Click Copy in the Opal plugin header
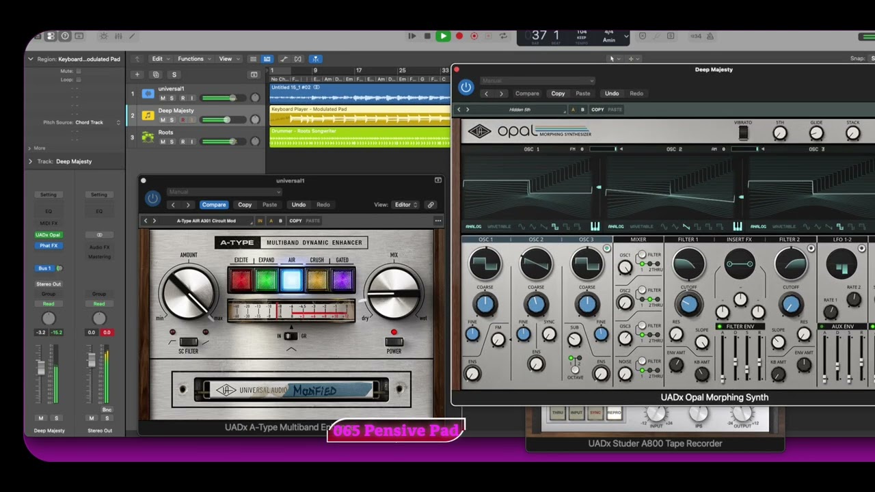This screenshot has height=492, width=875. (x=558, y=94)
